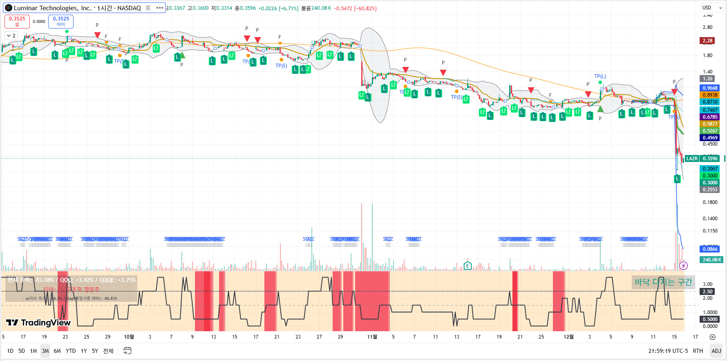Select the 전체 (all) time range

108,351
